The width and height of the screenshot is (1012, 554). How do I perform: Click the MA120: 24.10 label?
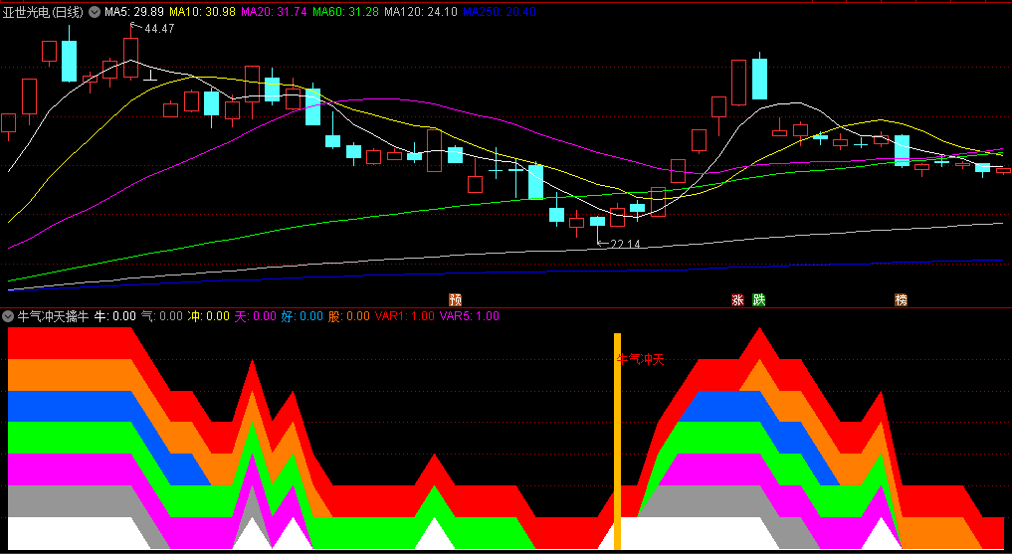pyautogui.click(x=421, y=12)
